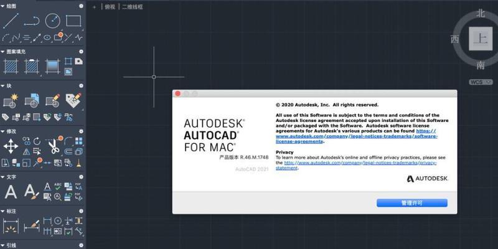Open the Block Editor pencil icon
Image resolution: width=498 pixels, height=249 pixels.
tap(52, 100)
